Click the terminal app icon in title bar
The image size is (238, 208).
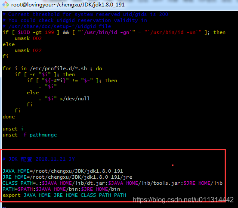[x=6, y=5]
